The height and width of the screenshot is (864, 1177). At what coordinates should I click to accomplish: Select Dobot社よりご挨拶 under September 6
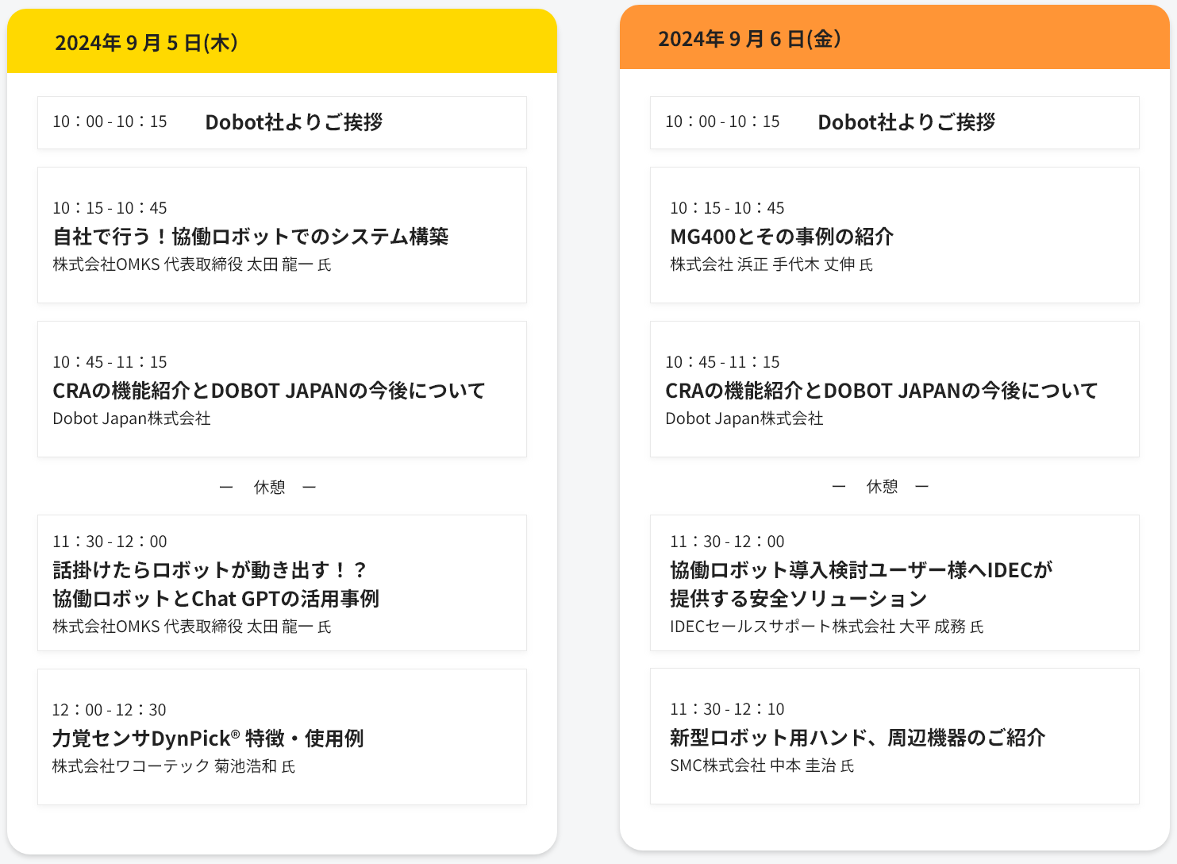pyautogui.click(x=906, y=122)
